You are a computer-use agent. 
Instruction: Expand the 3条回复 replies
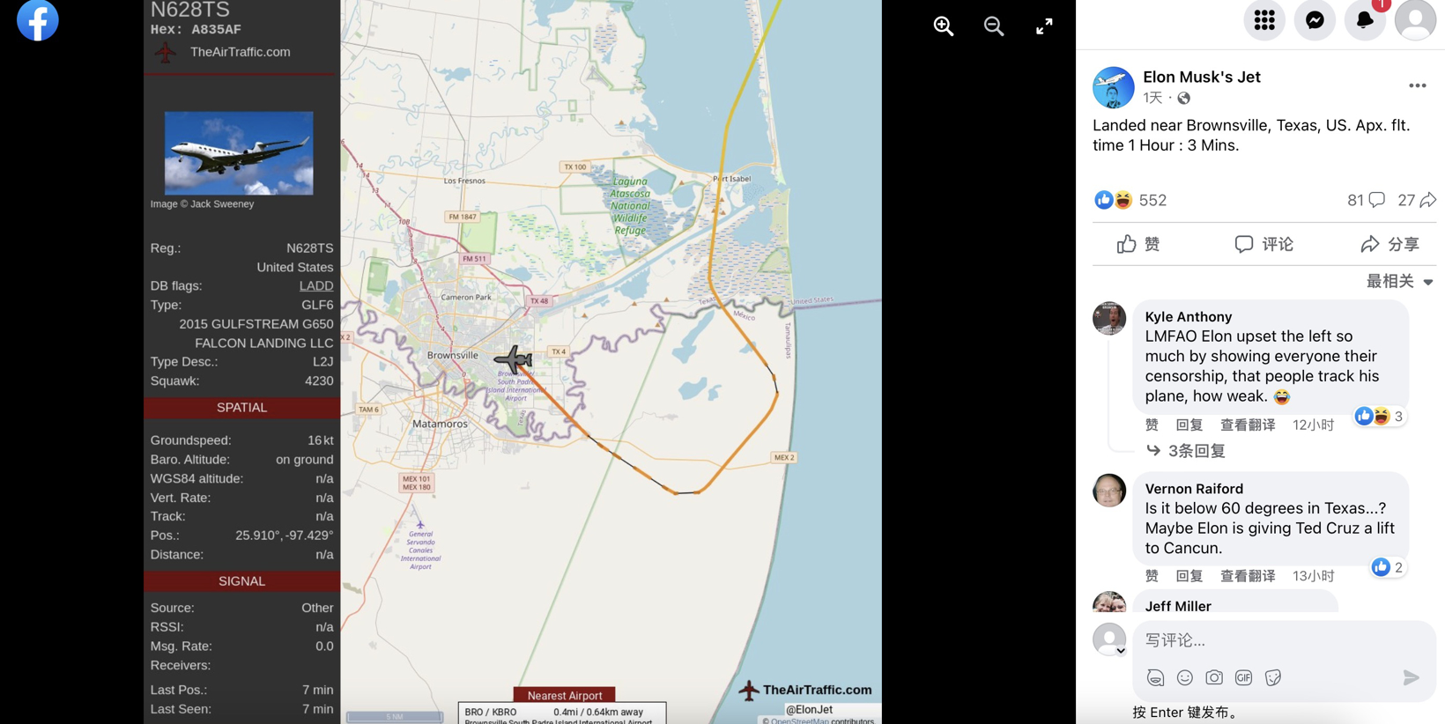pos(1186,451)
